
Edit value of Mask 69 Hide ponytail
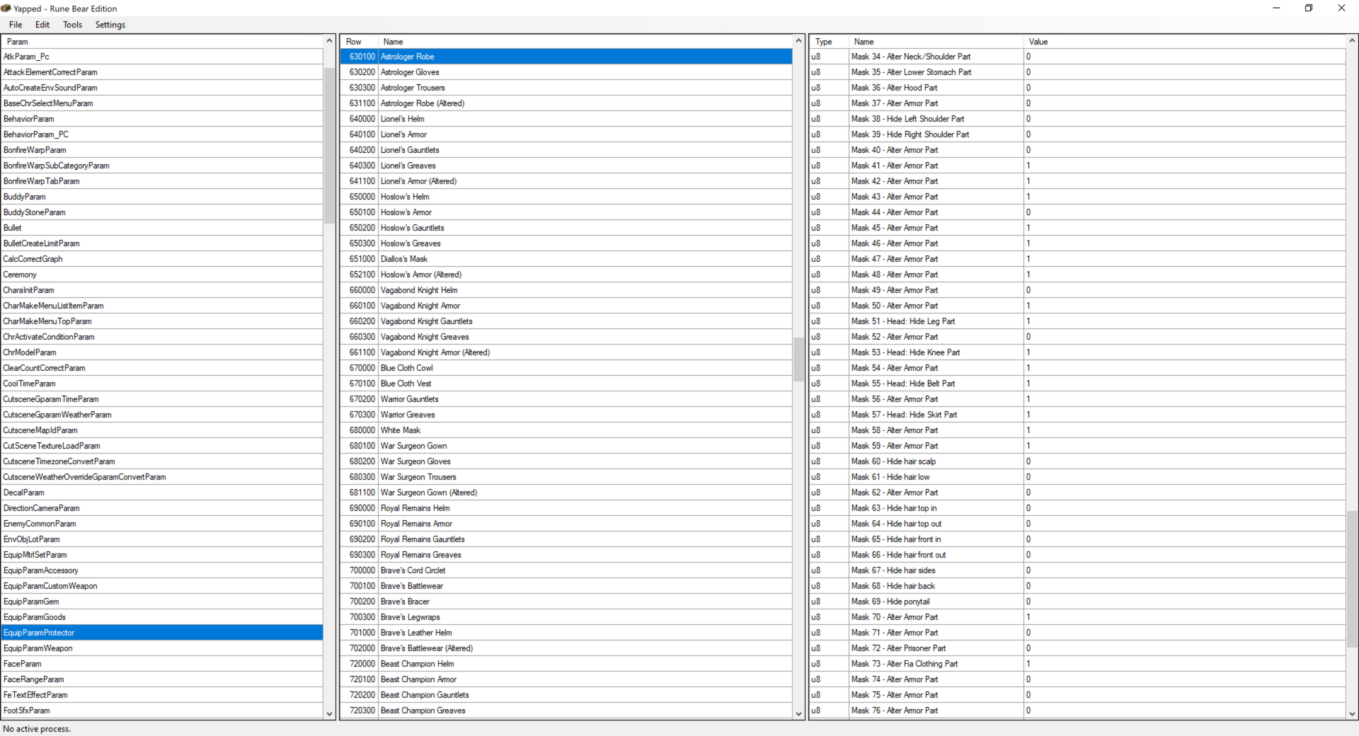(1185, 602)
